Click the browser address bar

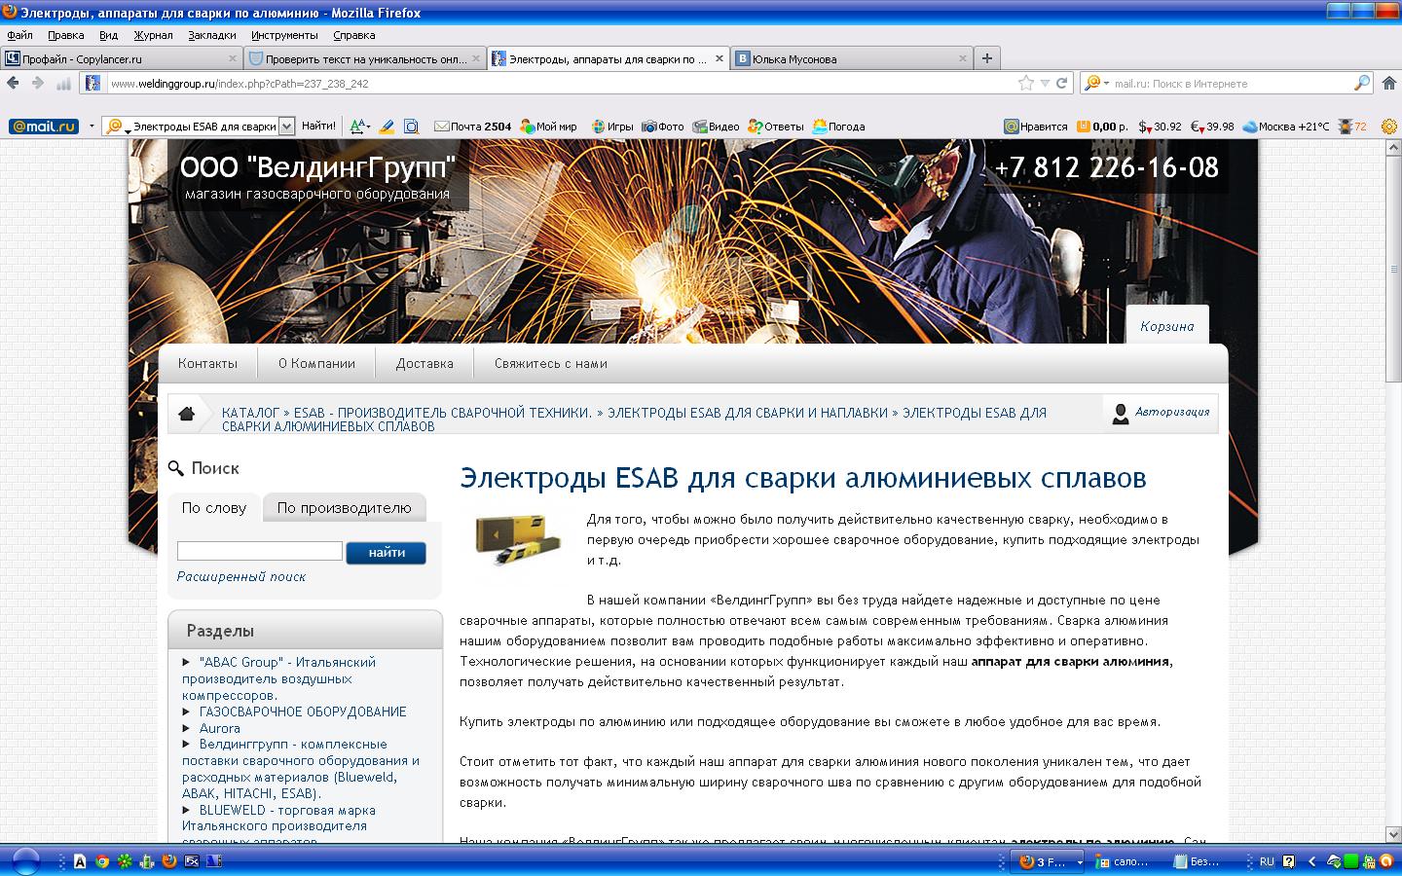560,84
